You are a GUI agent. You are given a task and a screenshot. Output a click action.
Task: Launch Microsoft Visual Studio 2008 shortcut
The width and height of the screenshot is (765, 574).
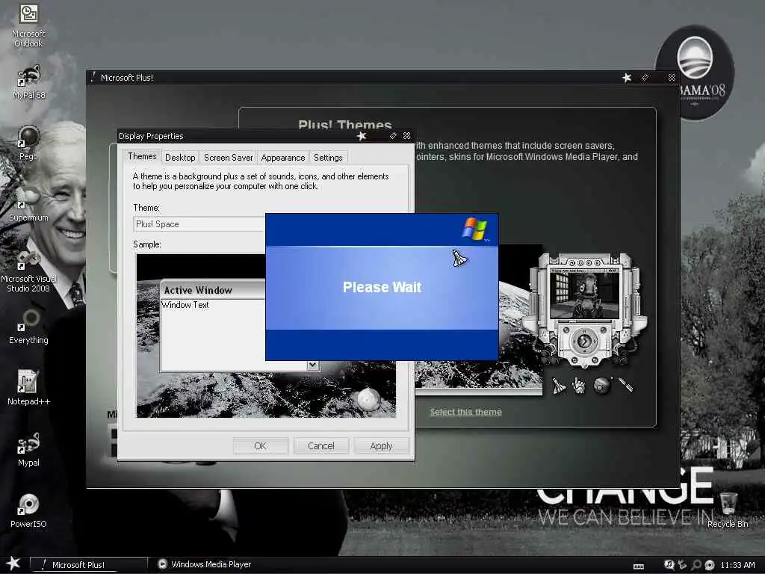click(28, 271)
